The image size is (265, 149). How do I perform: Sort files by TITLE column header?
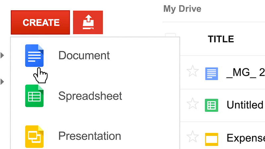coord(221,39)
